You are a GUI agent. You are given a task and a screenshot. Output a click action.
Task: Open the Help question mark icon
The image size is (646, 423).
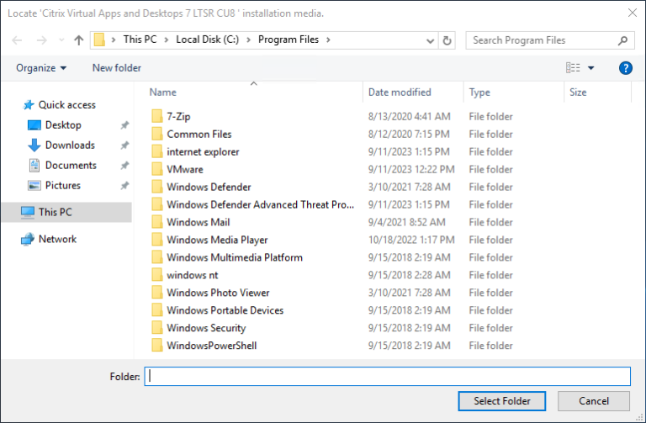click(x=625, y=68)
